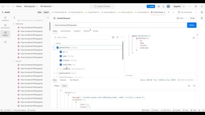Click the up arrow icon beside schema refresh

pyautogui.click(x=121, y=37)
